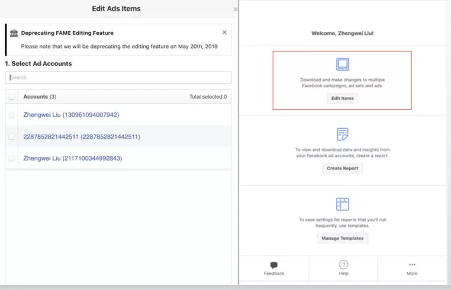The height and width of the screenshot is (290, 451).
Task: Click the Manage Templates table icon
Action: coord(342,204)
